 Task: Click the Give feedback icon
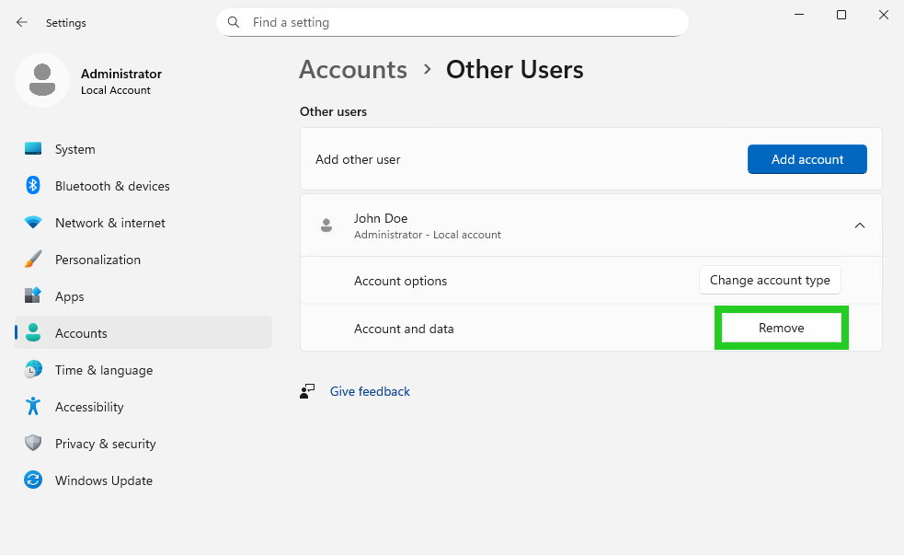click(308, 391)
